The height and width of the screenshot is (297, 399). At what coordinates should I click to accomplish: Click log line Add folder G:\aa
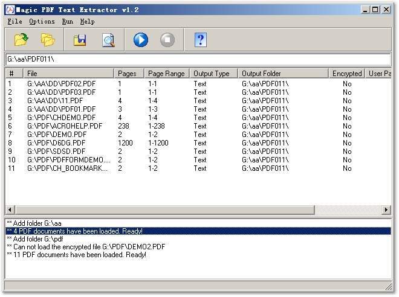tap(34, 223)
